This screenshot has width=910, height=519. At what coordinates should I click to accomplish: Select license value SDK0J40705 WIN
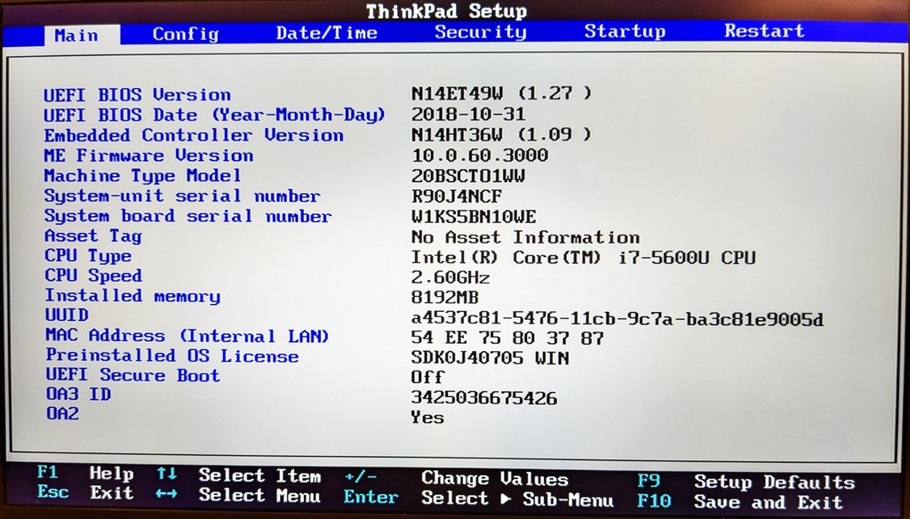(491, 357)
